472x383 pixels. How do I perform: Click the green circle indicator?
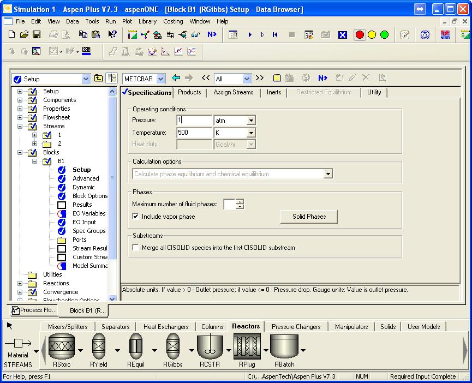tap(384, 35)
